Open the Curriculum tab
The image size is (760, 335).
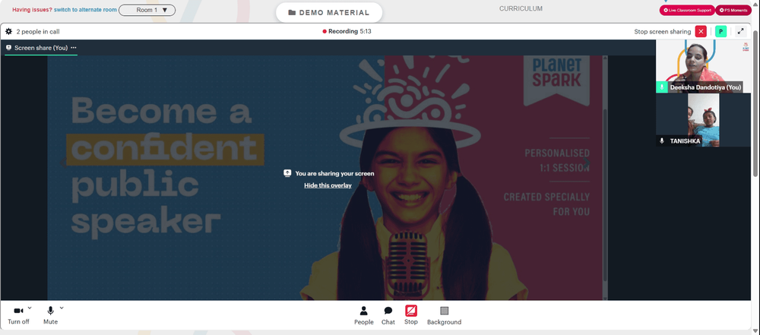coord(521,8)
